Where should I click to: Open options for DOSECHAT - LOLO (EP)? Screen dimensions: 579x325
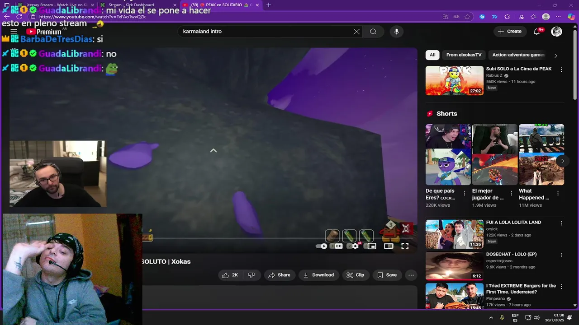click(x=561, y=255)
